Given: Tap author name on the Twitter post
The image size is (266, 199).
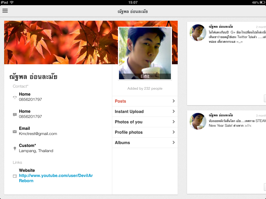Looking at the screenshot, I should point(221,27).
